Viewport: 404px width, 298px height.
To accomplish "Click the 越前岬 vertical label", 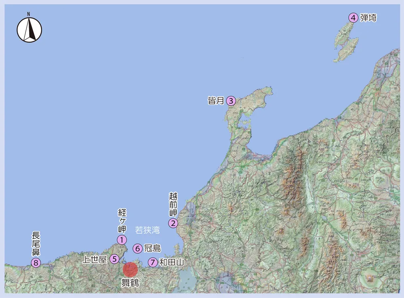I will [x=173, y=205].
